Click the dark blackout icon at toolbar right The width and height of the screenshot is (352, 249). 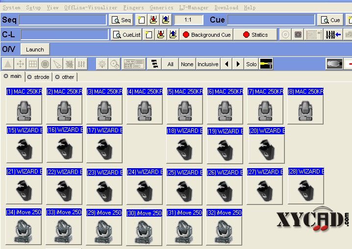click(x=334, y=64)
